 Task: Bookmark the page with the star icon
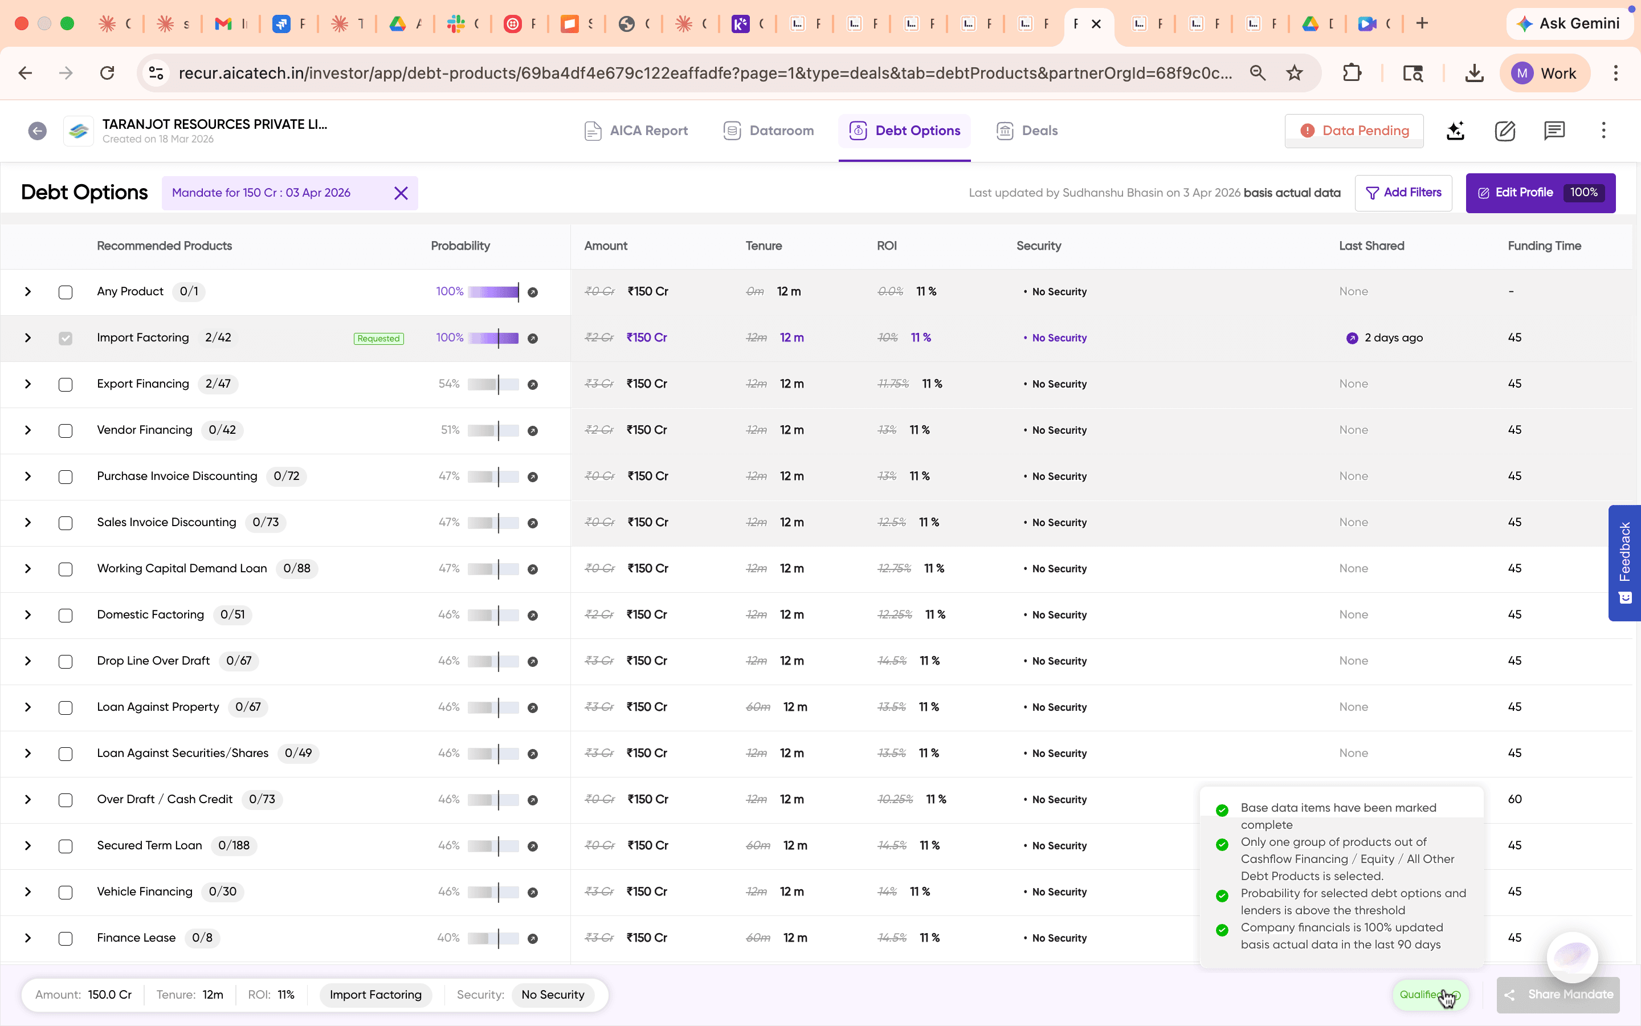1295,74
